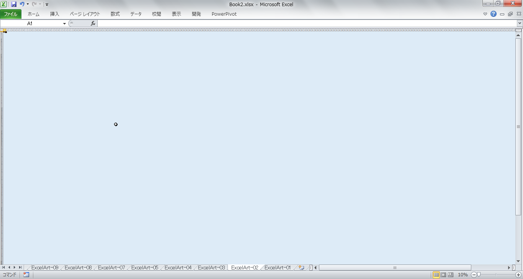The width and height of the screenshot is (523, 279).
Task: Expand the ribbon using the chevron icon
Action: click(x=485, y=14)
